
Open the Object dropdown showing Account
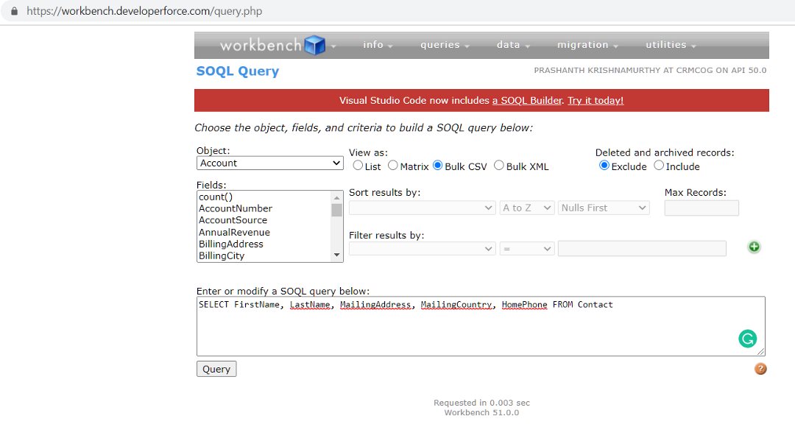[269, 163]
